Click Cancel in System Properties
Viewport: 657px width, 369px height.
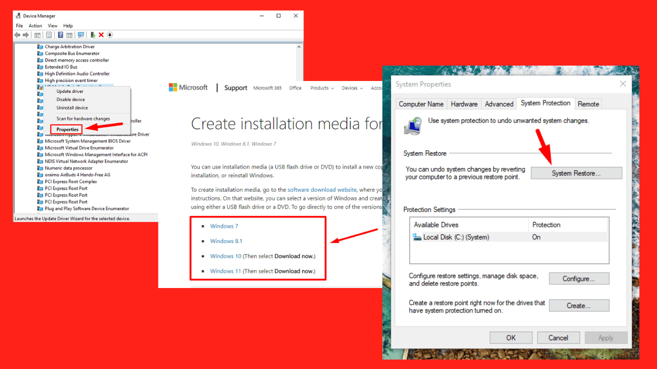(558, 338)
